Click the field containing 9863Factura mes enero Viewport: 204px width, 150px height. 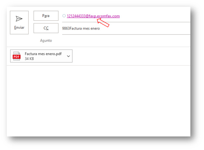point(126,28)
